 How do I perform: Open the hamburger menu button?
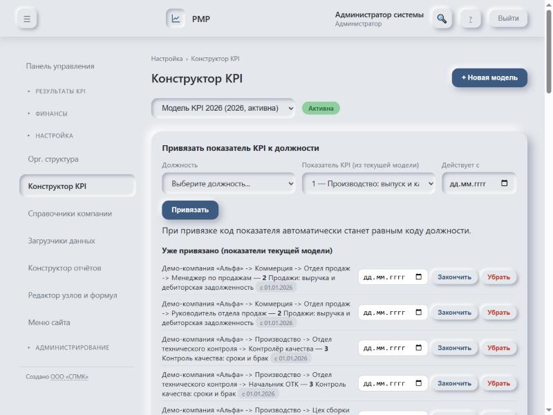(27, 19)
